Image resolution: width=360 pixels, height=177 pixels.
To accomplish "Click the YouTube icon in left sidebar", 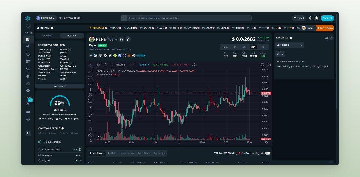I will [x=28, y=112].
